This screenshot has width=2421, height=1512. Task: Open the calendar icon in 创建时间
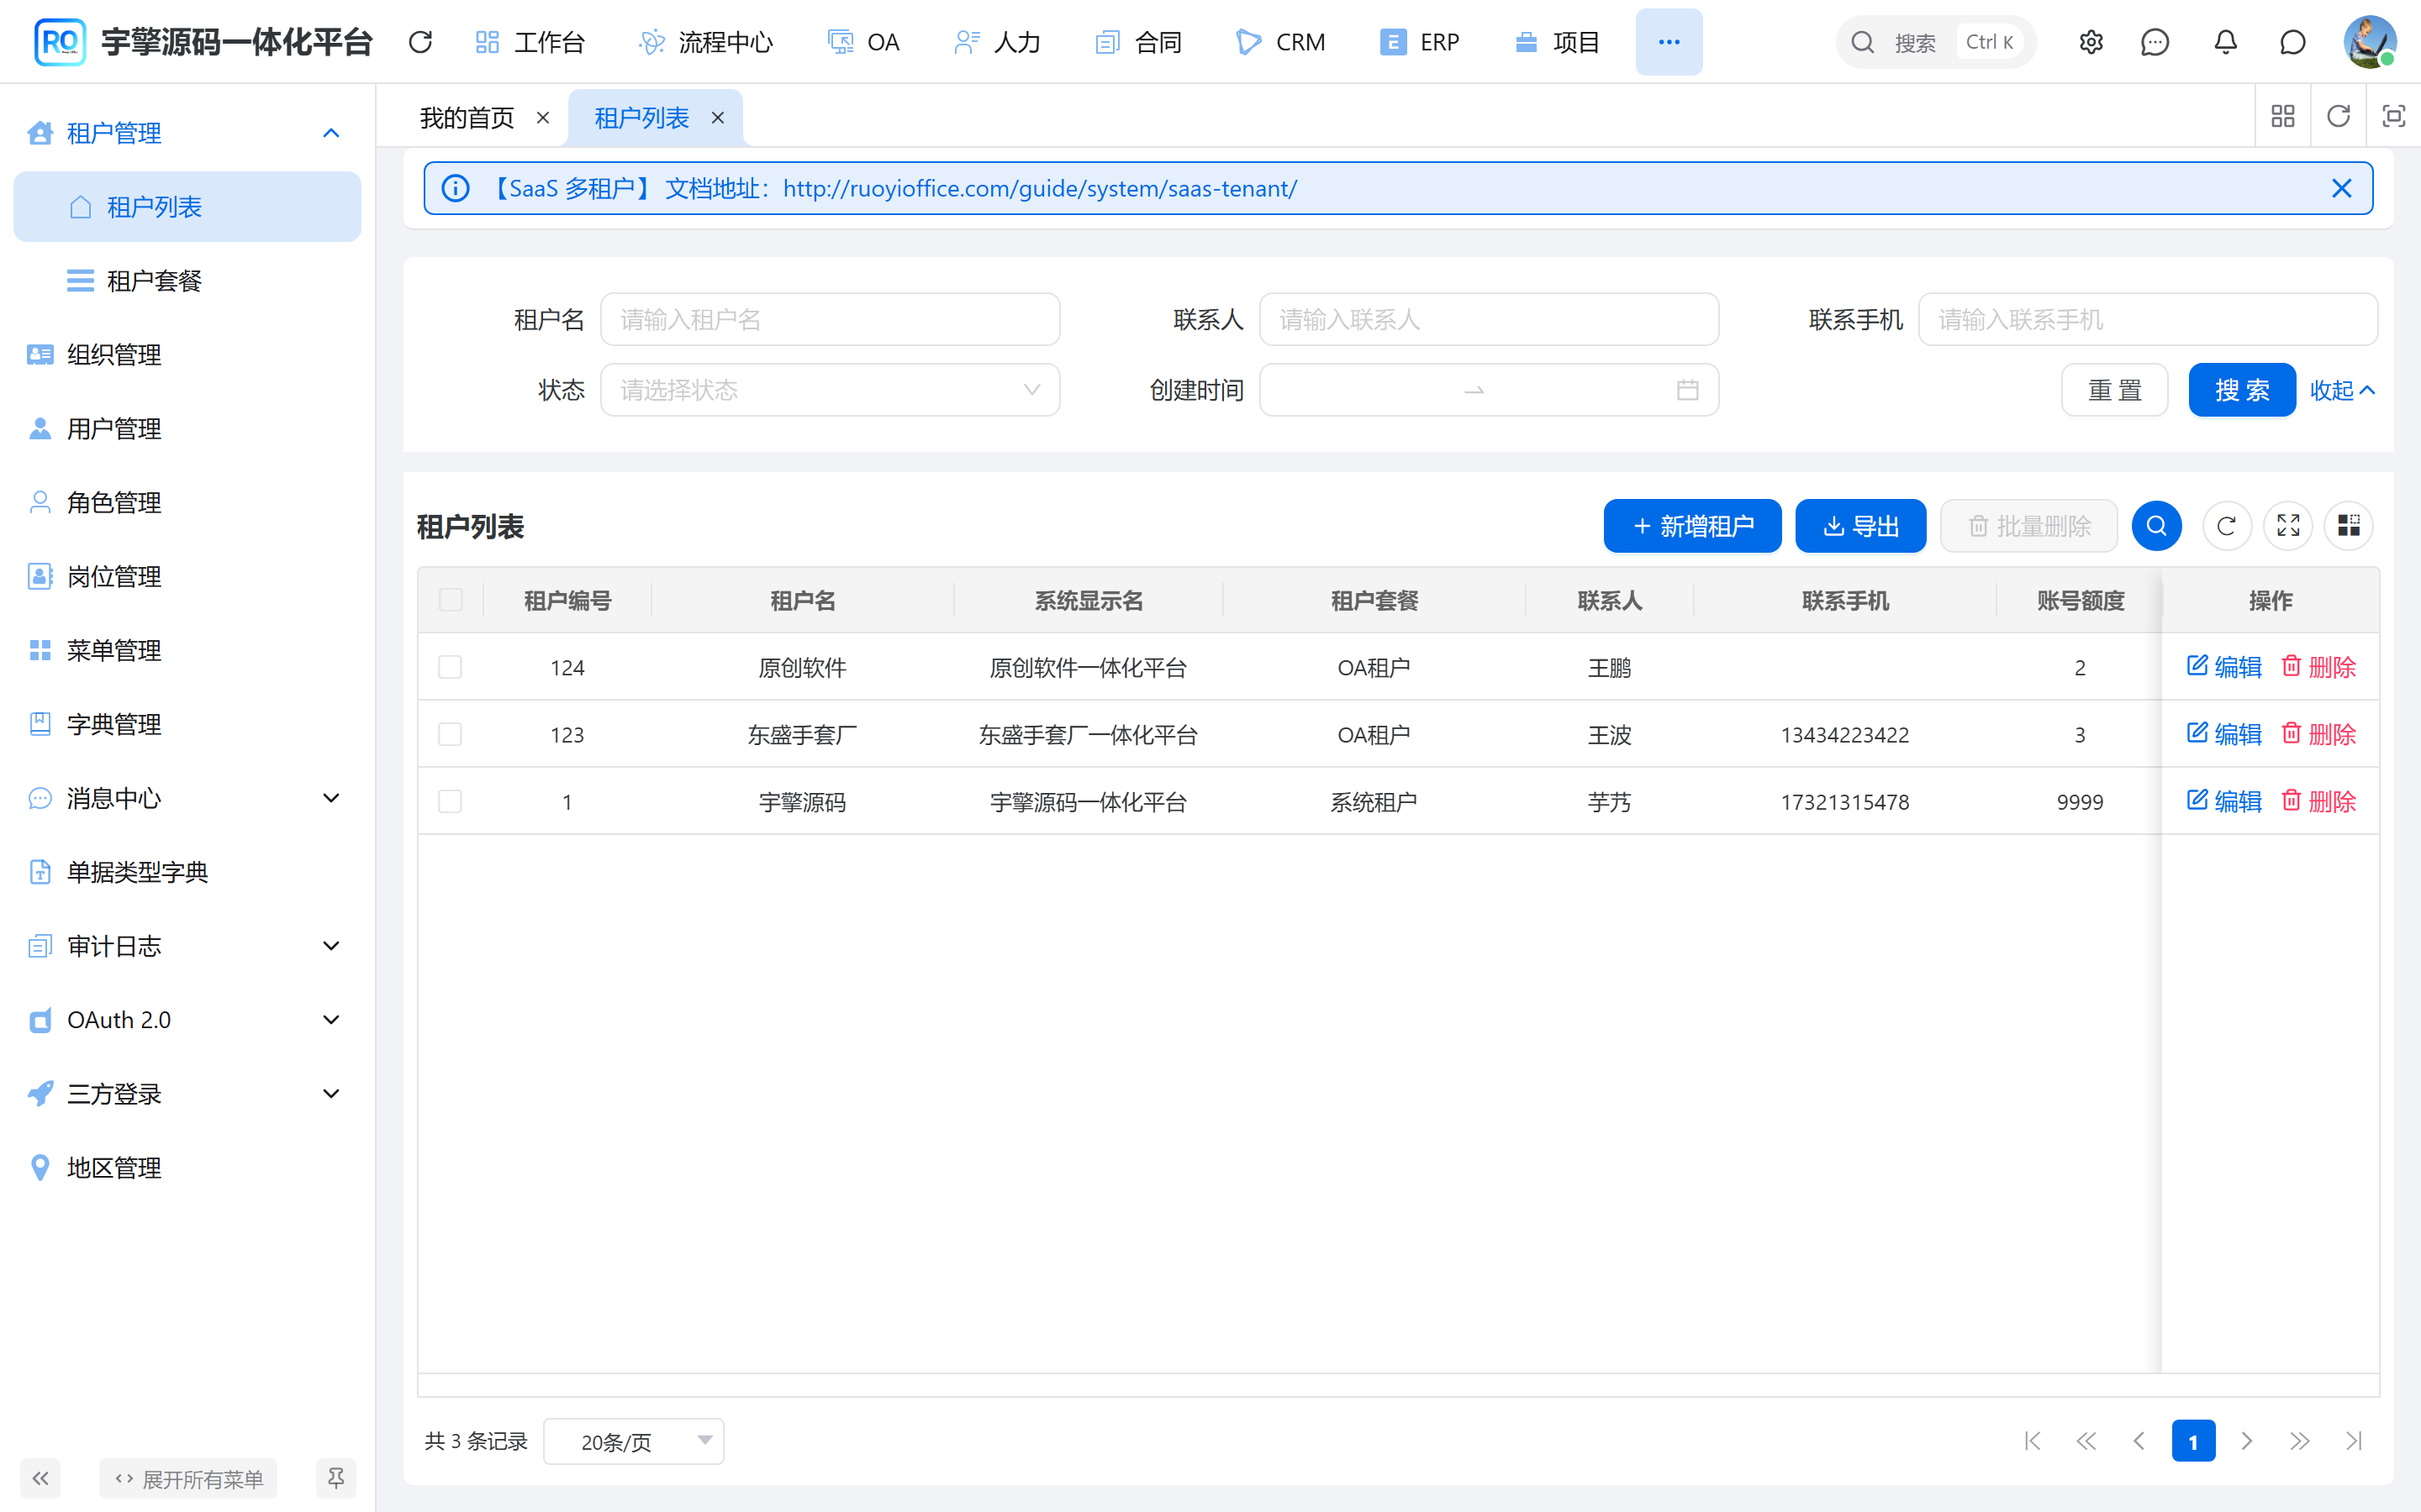1688,390
